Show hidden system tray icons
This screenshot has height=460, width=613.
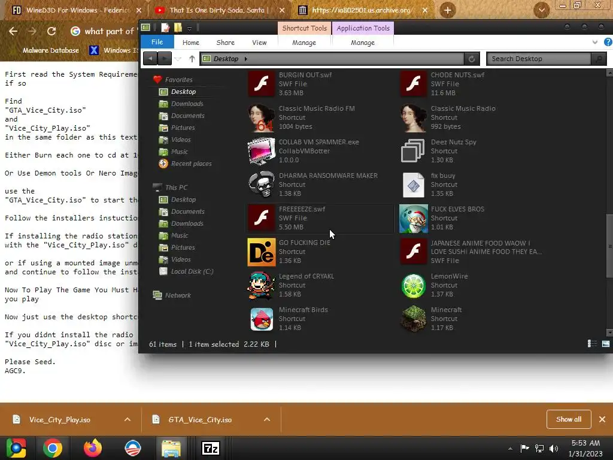510,449
